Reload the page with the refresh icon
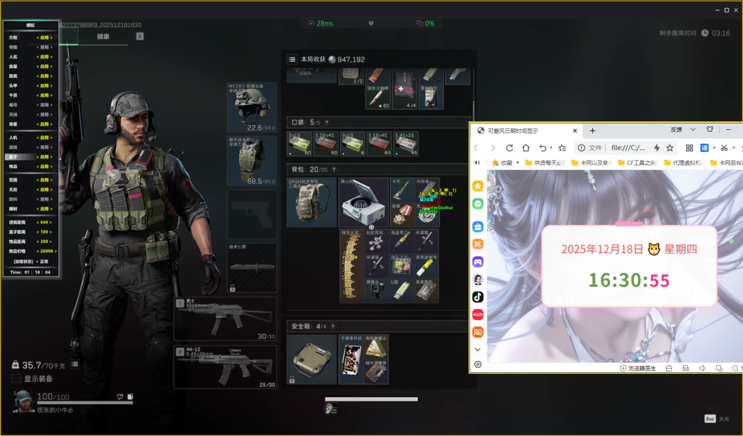The width and height of the screenshot is (743, 436). 510,148
